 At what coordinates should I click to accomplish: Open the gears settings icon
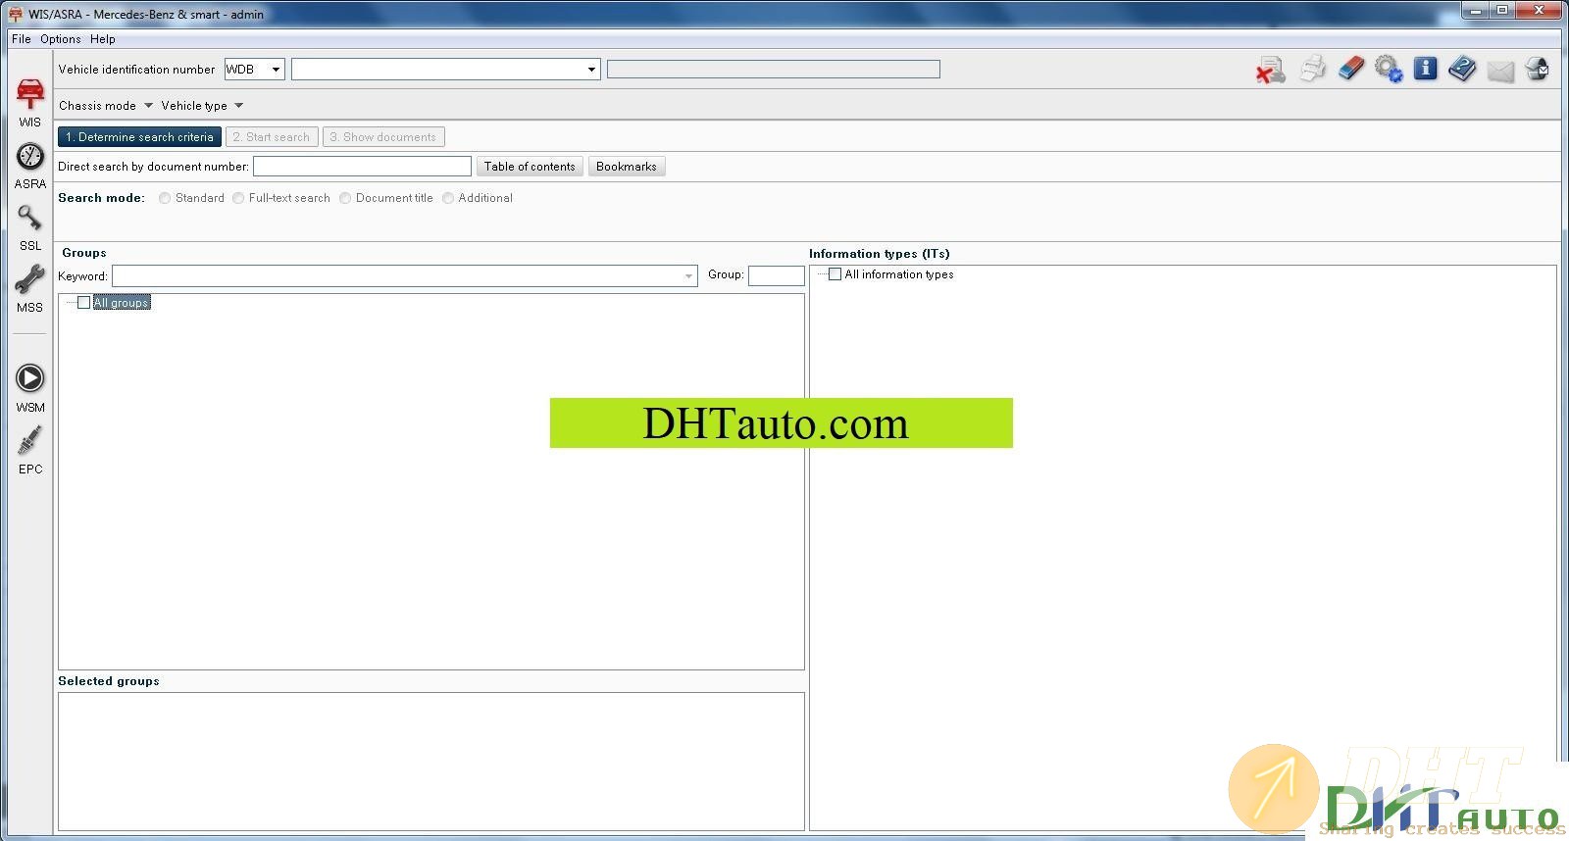coord(1389,69)
